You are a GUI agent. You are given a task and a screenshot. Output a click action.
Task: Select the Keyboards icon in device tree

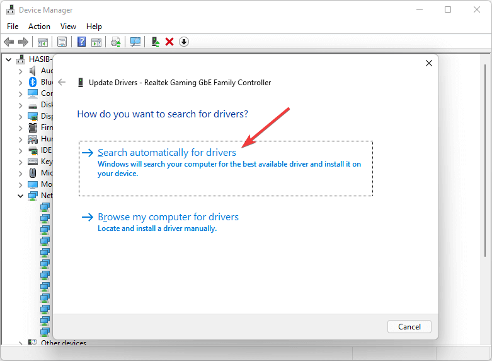[33, 162]
